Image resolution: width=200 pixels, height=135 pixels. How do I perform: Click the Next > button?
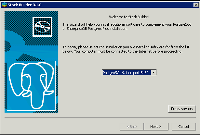(156, 127)
